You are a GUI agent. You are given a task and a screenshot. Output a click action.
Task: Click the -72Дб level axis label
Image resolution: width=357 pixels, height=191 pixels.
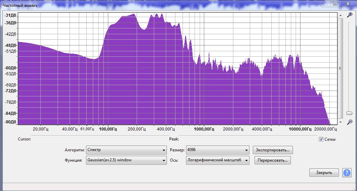[11, 91]
